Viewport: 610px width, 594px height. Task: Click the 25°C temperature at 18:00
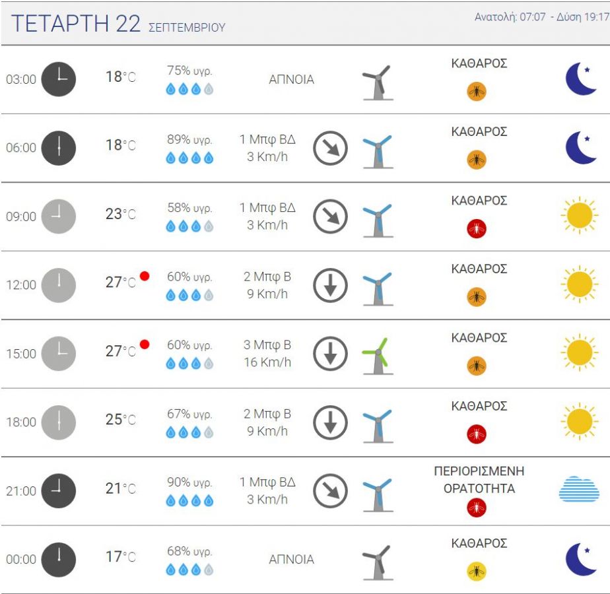click(x=121, y=419)
